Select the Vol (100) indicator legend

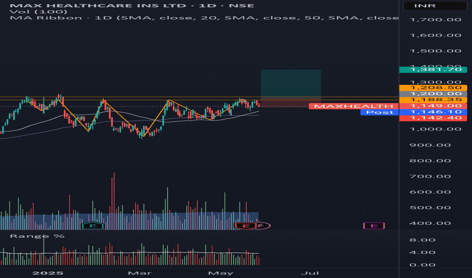pos(38,12)
